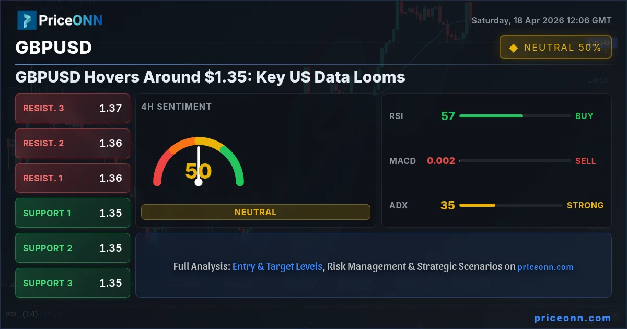
Task: Select the RESIST. 2 level row
Action: coord(73,143)
